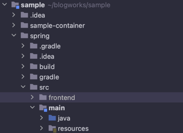Collapse the src directory

click(23, 86)
